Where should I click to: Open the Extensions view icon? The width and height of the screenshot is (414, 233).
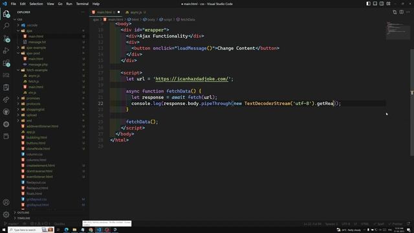click(6, 63)
